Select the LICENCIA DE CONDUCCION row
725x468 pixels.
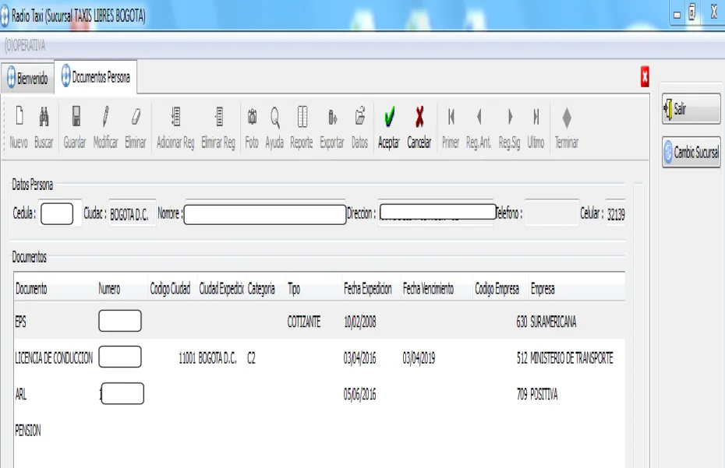[x=320, y=357]
